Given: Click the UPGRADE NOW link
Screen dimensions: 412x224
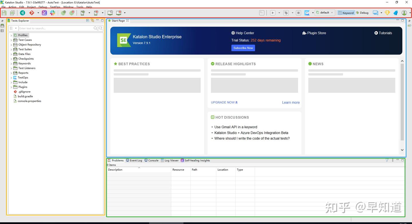Looking at the screenshot, I should 224,103.
